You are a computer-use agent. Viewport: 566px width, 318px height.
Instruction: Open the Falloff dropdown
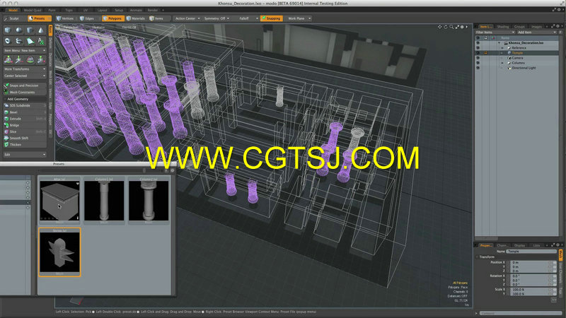click(249, 18)
